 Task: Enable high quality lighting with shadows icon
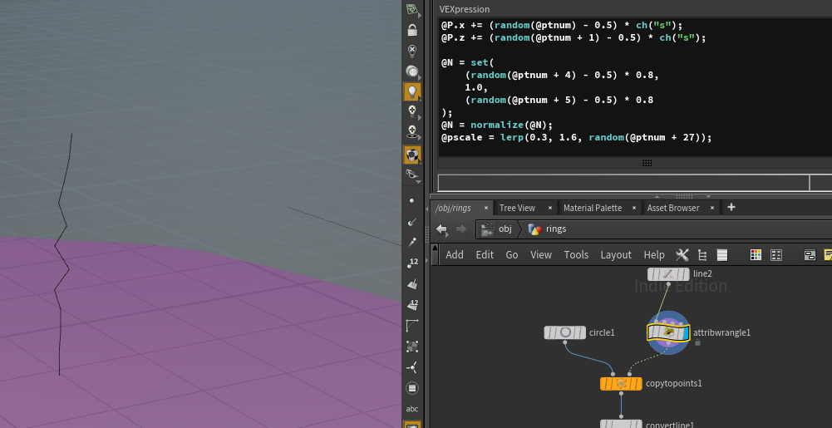[412, 131]
